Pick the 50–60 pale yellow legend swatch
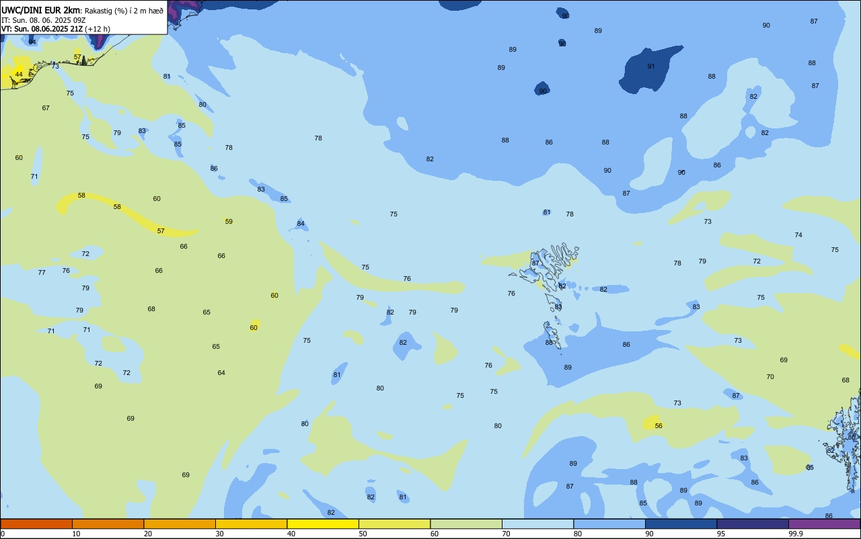The width and height of the screenshot is (861, 539). click(x=394, y=524)
